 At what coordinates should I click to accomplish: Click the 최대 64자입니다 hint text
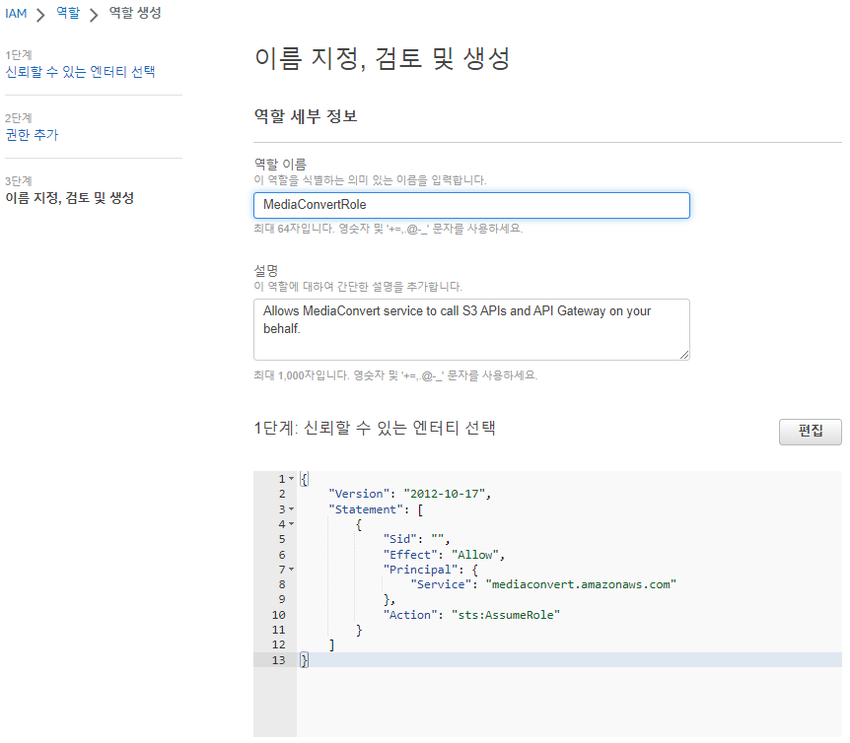389,229
